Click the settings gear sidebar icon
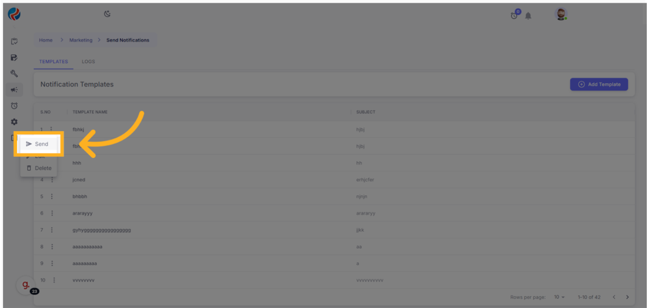The height and width of the screenshot is (308, 650). click(x=14, y=122)
